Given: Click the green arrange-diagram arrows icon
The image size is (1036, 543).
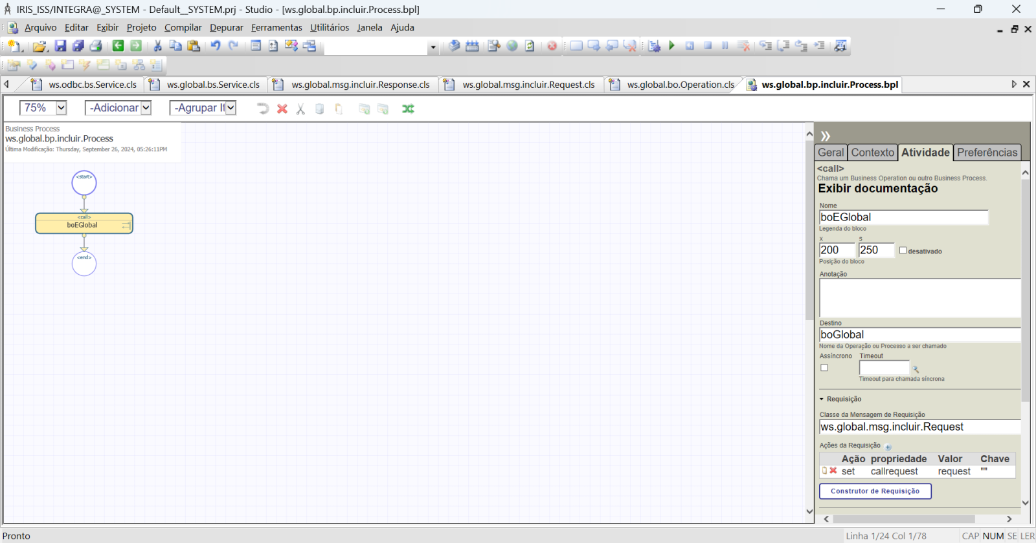Looking at the screenshot, I should [408, 109].
